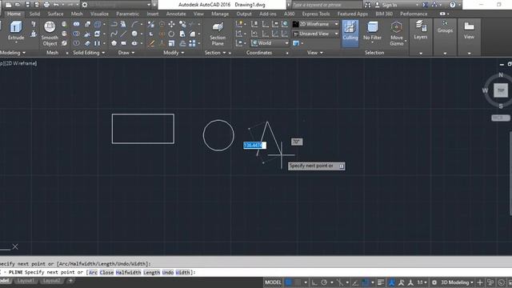Switch to the Solid ribbon tab
Screen dimensions: 512x288
(x=34, y=14)
